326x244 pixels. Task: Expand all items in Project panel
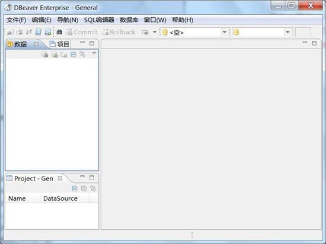(84, 188)
